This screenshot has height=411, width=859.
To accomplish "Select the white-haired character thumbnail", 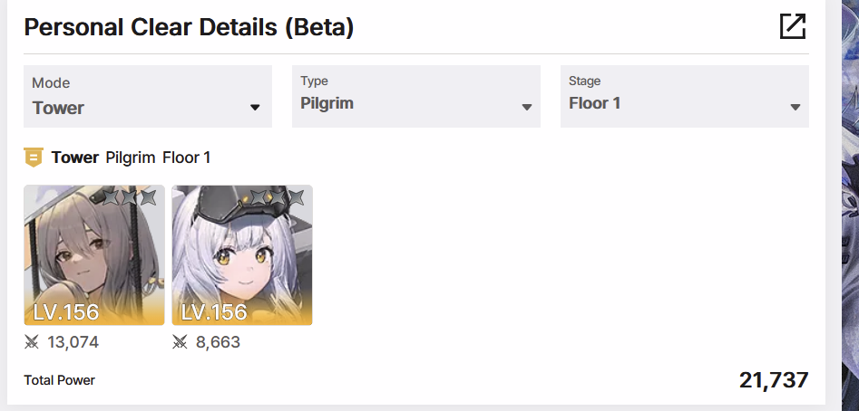I will [242, 255].
